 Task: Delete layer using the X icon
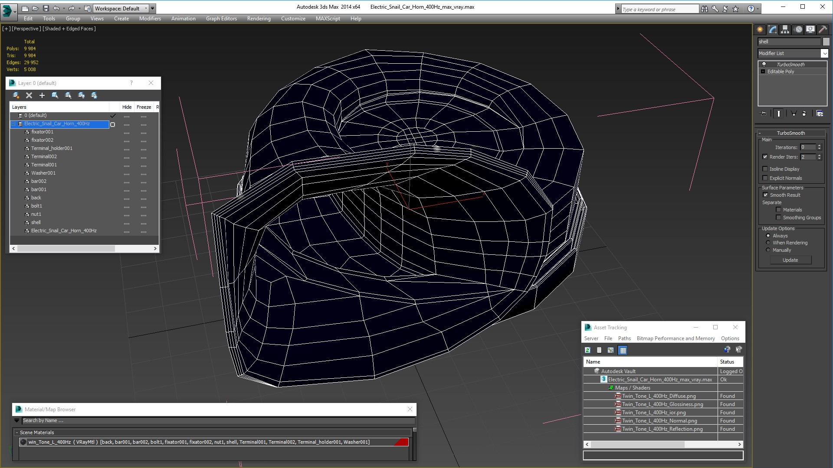29,95
